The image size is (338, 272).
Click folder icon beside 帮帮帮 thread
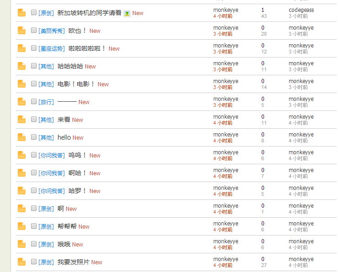point(21,226)
